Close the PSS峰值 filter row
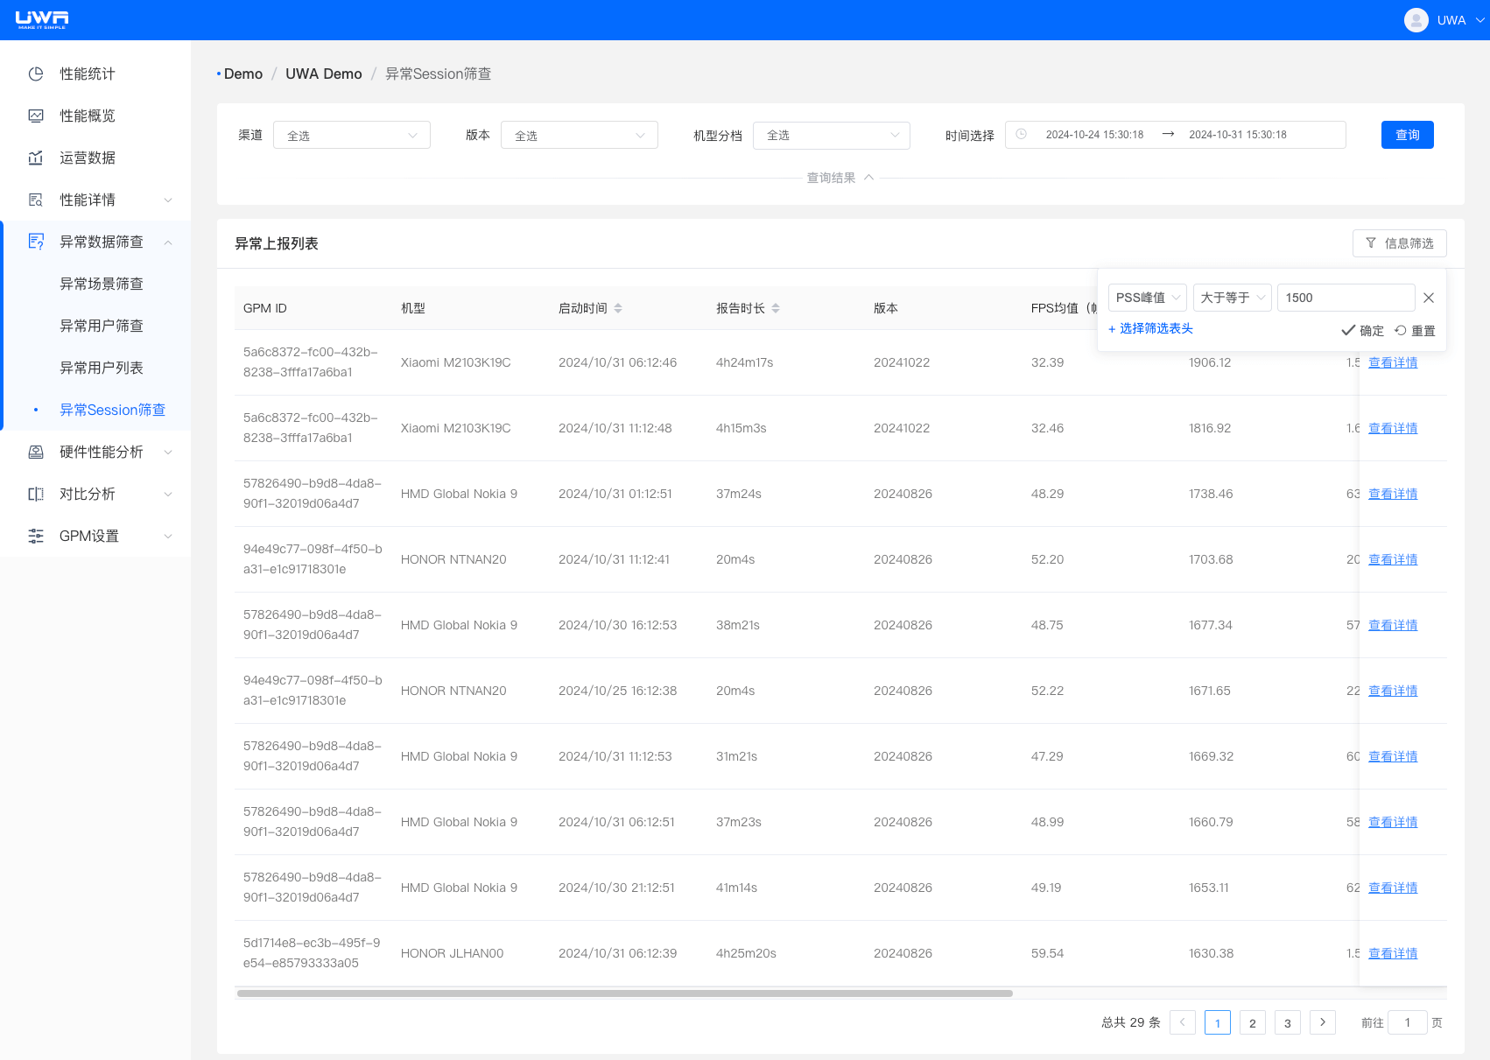The width and height of the screenshot is (1490, 1060). (1429, 298)
